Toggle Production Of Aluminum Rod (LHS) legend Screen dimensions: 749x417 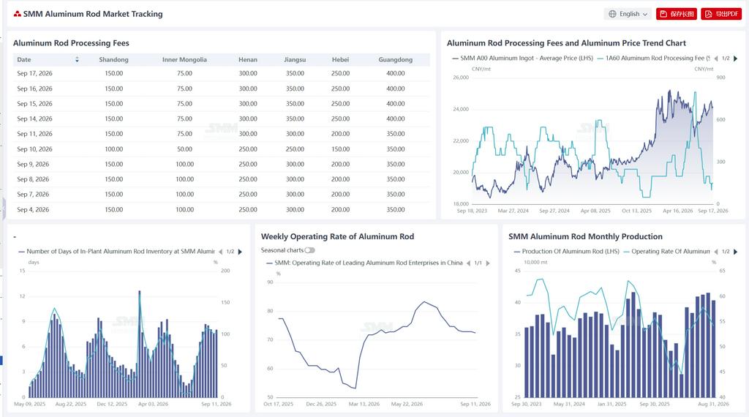[566, 251]
